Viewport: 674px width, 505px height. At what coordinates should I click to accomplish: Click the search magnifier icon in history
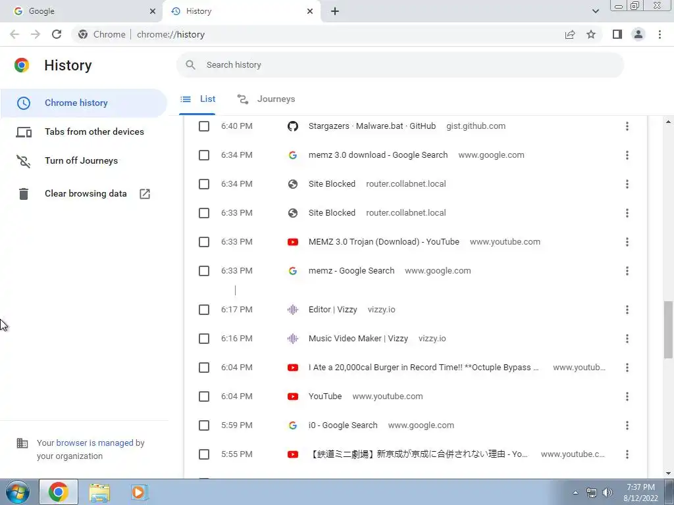[x=190, y=65]
